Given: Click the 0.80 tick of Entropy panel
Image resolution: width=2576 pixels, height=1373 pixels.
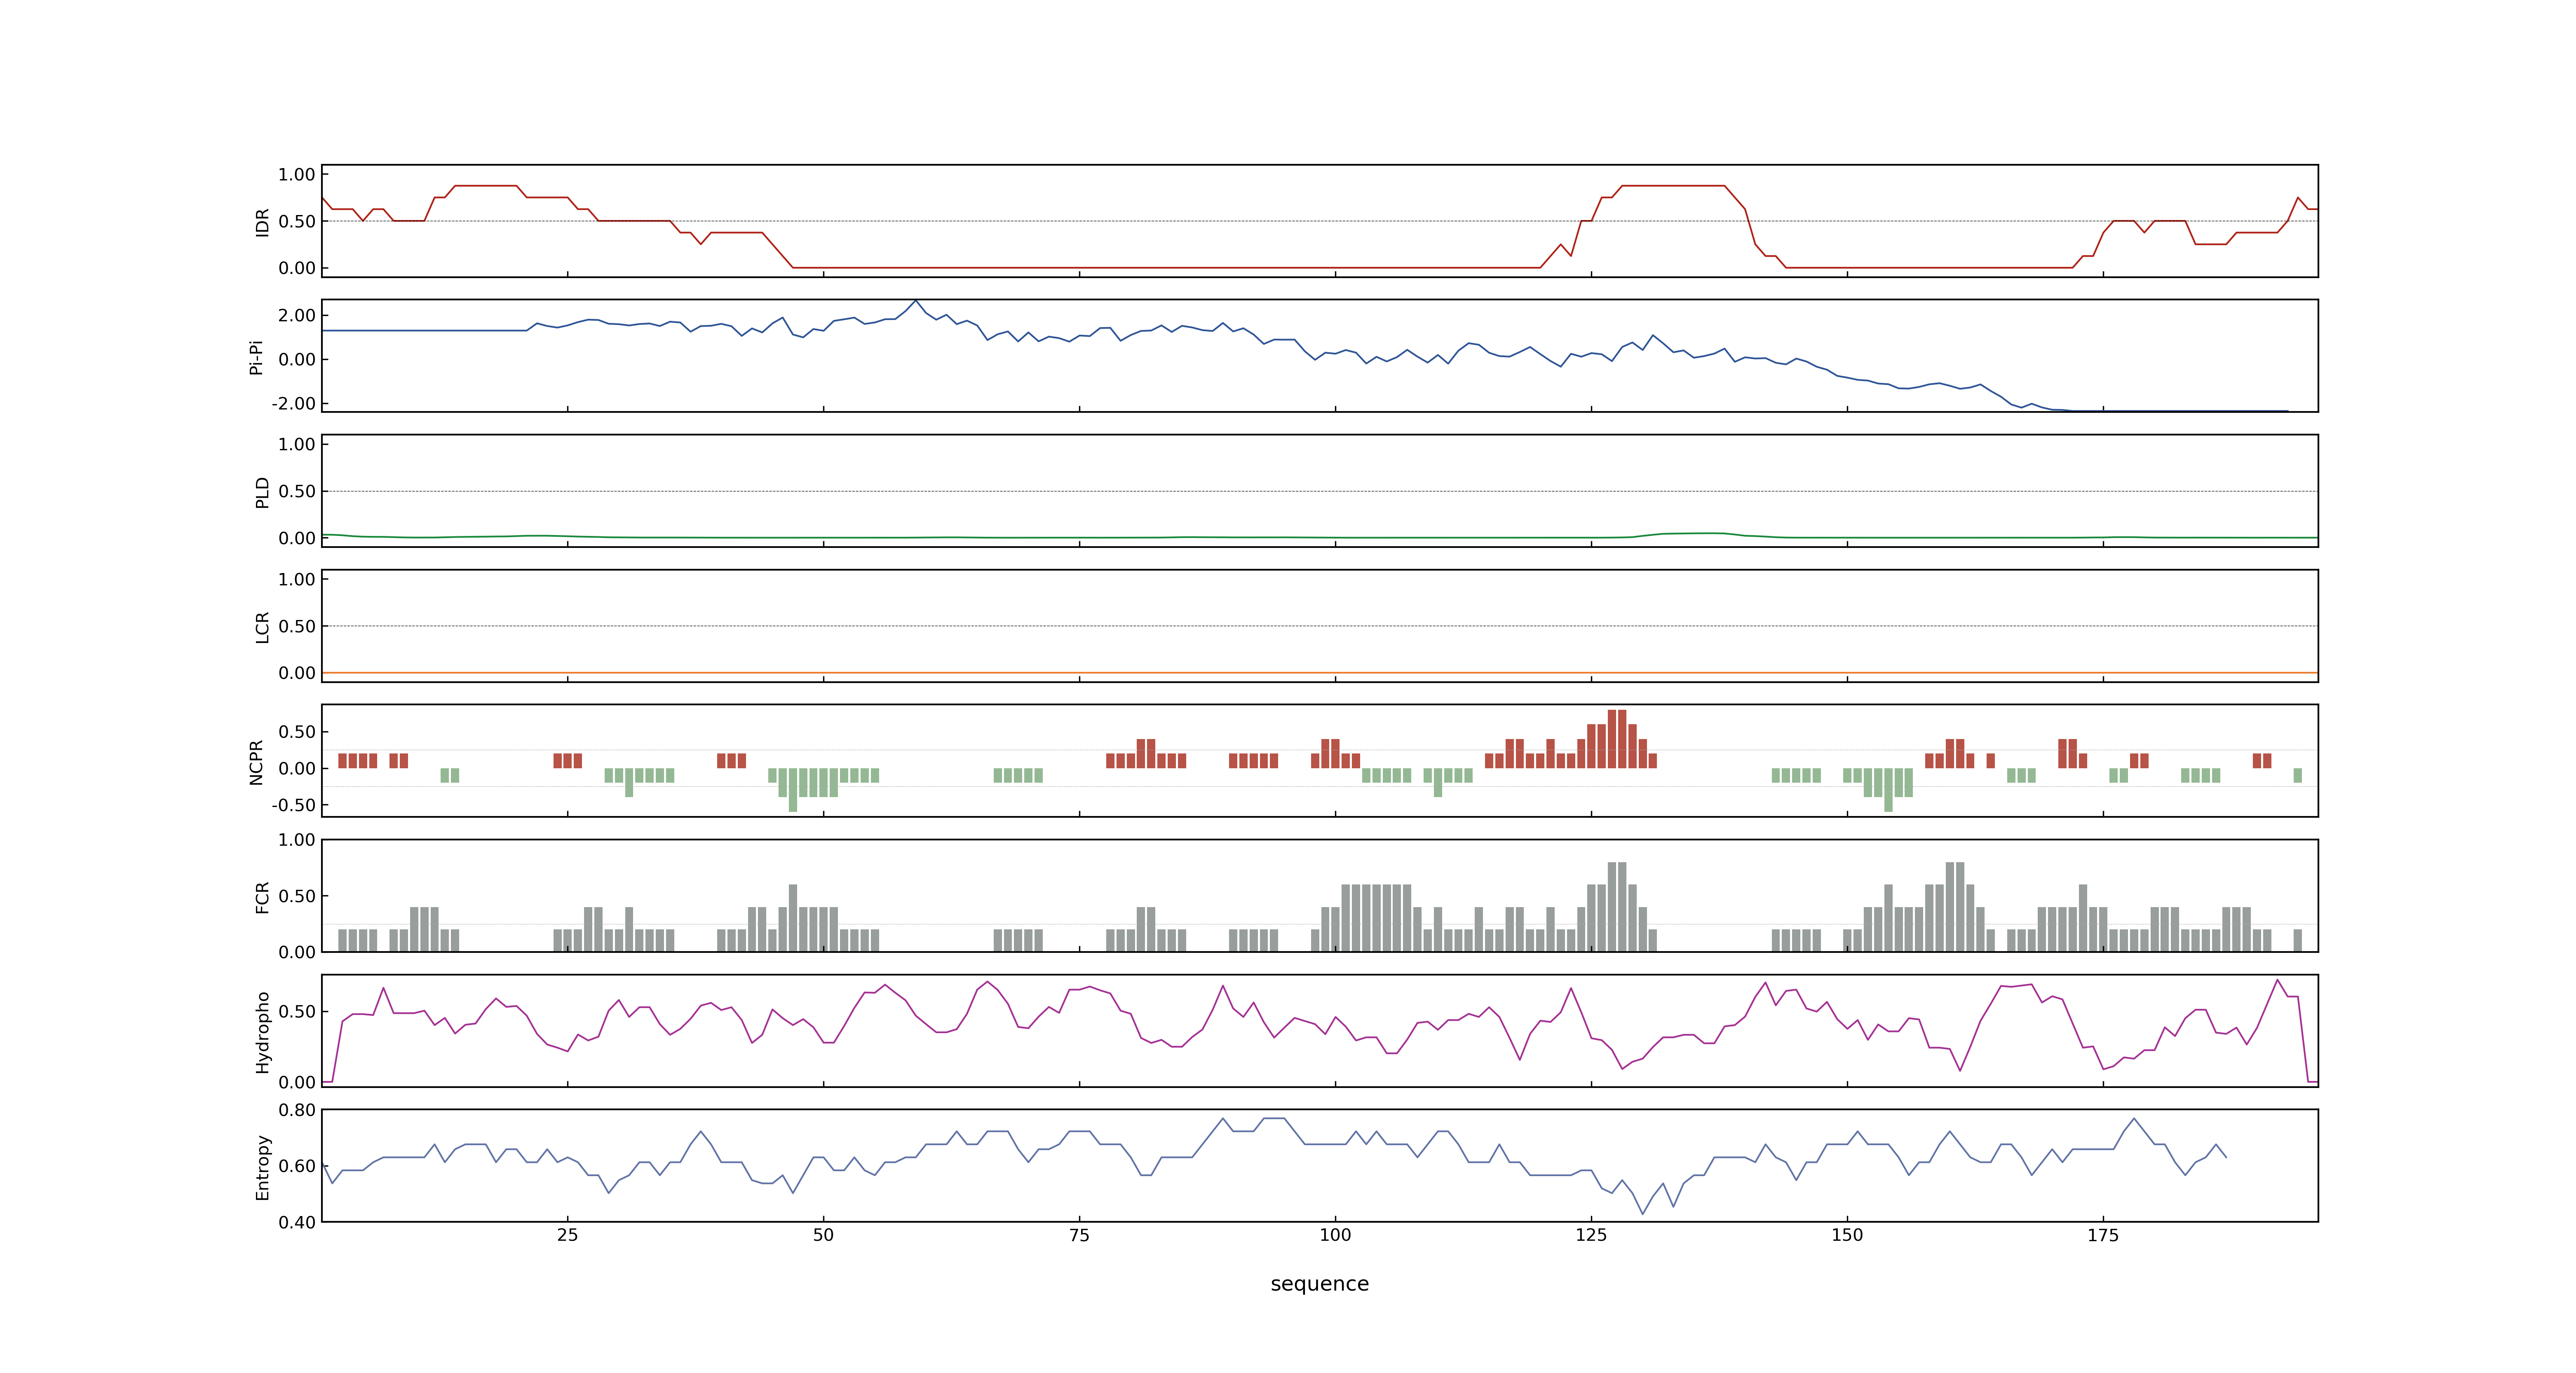Looking at the screenshot, I should [297, 1110].
